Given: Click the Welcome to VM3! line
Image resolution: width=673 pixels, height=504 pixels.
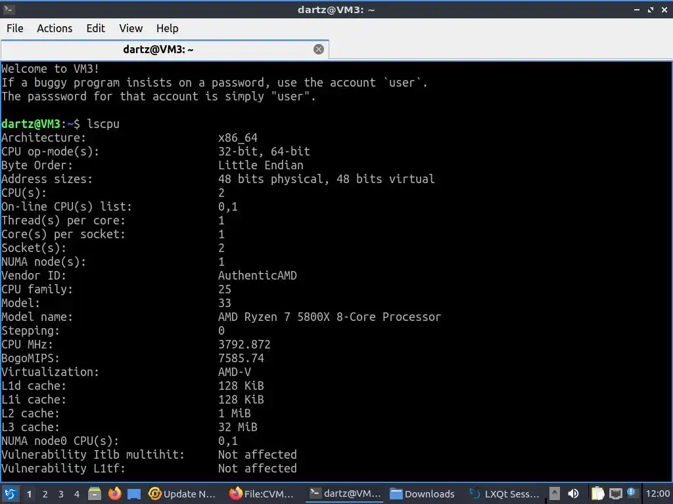Looking at the screenshot, I should coord(50,68).
